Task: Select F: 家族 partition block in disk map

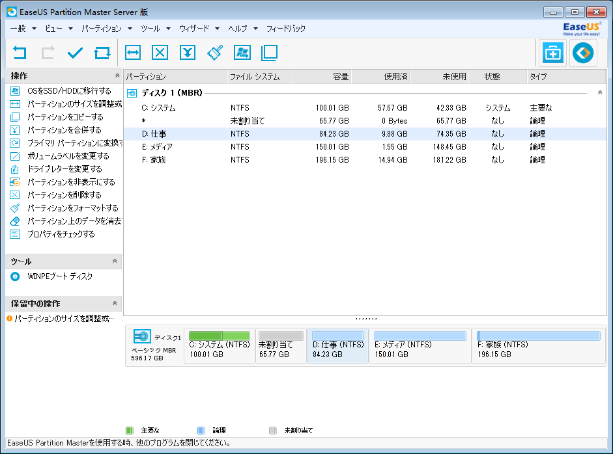Action: click(x=538, y=345)
